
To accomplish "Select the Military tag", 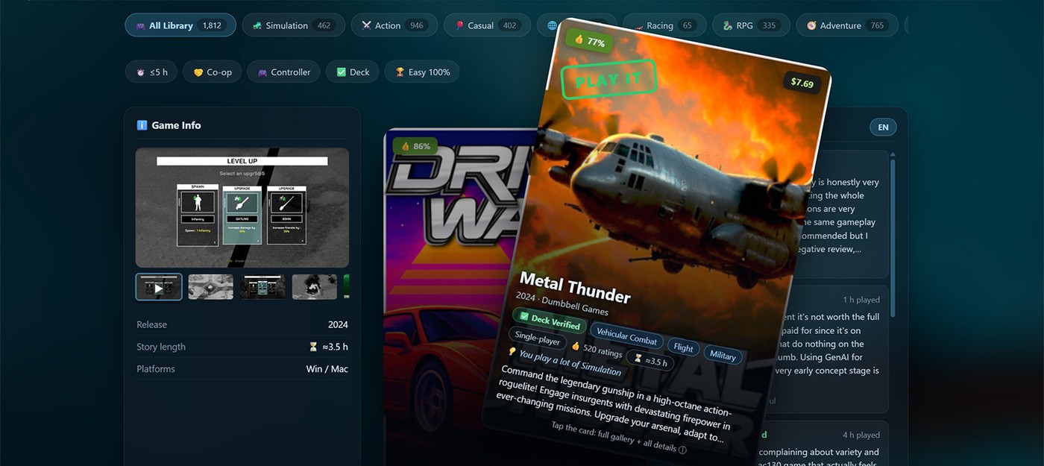I will point(722,355).
